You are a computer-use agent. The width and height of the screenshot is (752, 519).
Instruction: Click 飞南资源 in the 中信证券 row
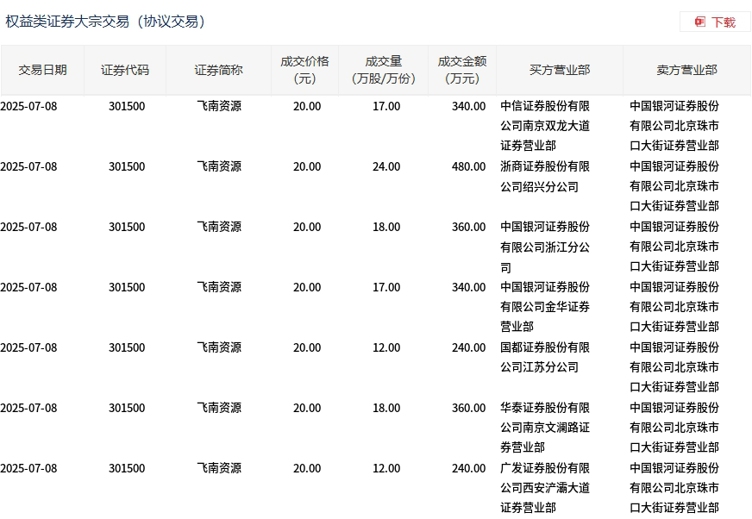[x=219, y=106]
